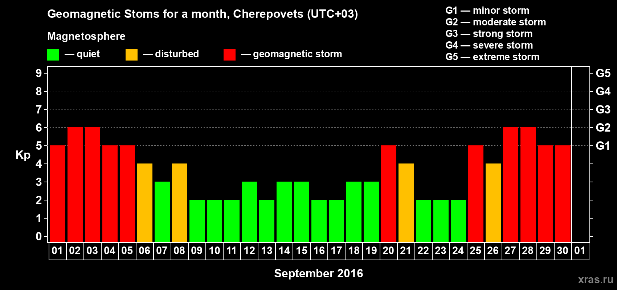Click the date label 22 on the axis
The image size is (617, 290).
coord(423,251)
